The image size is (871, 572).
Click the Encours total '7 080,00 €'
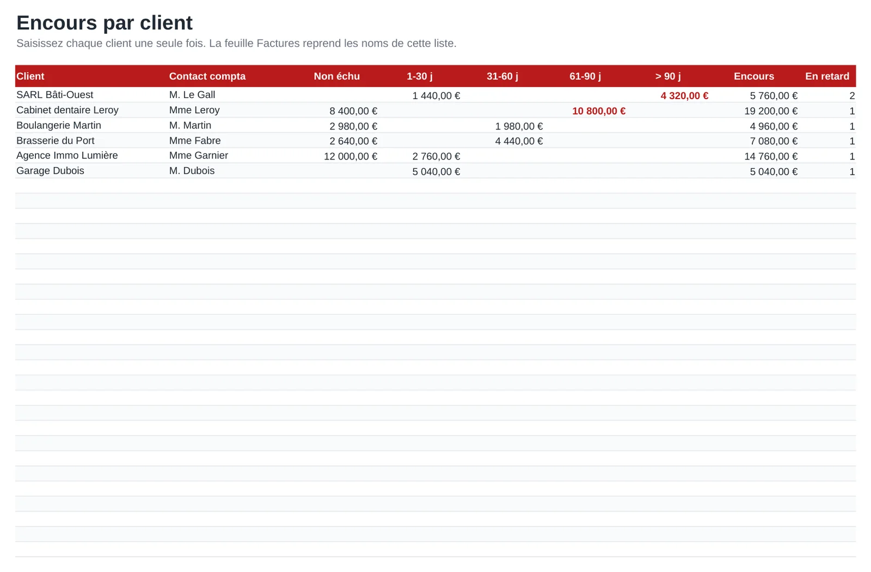[774, 141]
